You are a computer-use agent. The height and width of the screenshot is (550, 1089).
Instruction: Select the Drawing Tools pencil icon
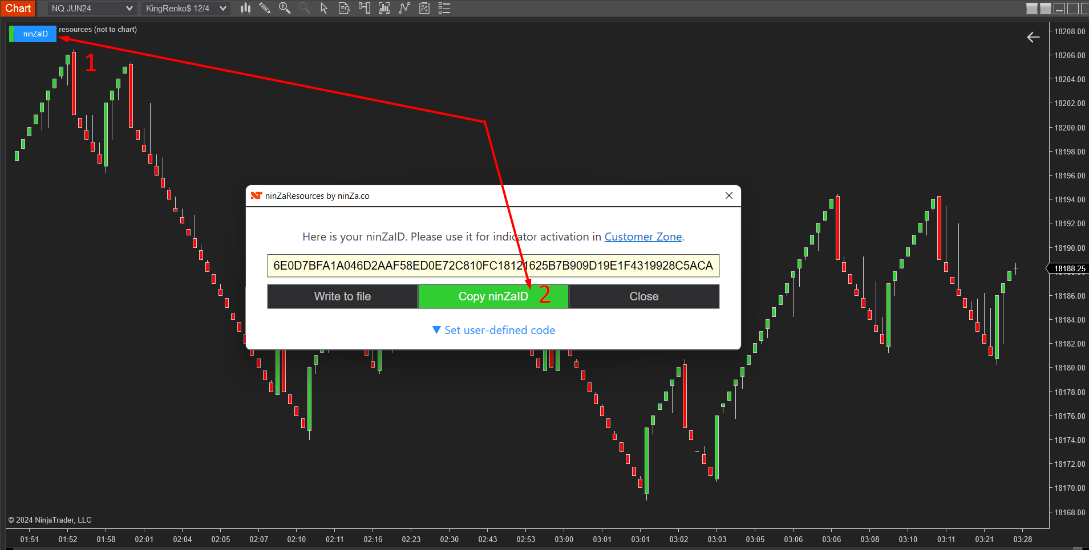click(x=265, y=8)
